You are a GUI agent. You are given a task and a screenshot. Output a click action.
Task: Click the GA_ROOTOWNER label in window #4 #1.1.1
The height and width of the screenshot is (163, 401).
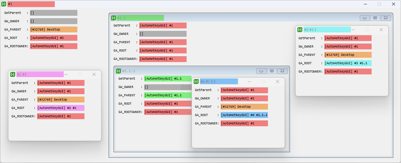point(207,123)
